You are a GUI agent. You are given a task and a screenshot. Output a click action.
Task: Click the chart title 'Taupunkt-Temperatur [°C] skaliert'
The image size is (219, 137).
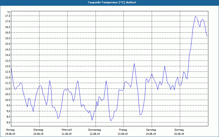pyautogui.click(x=112, y=2)
